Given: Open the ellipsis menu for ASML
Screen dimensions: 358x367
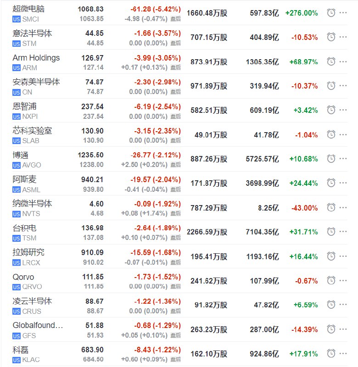Looking at the screenshot, I should (x=343, y=183).
